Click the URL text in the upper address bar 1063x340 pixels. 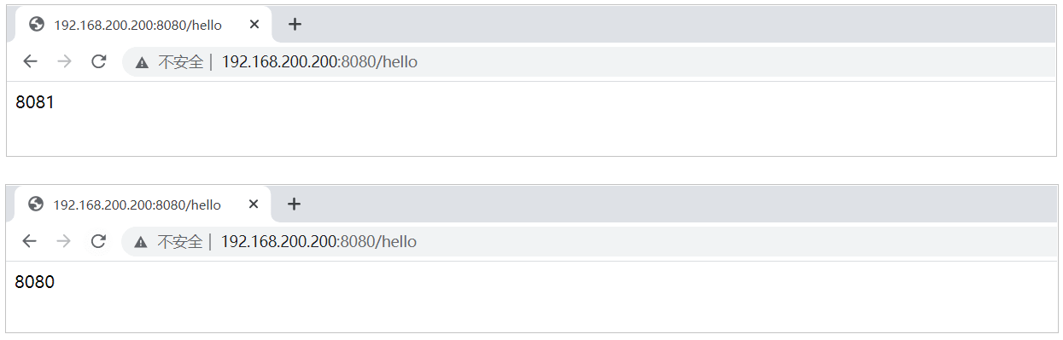tap(319, 61)
